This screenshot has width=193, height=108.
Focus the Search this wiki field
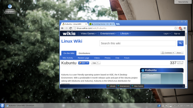coord(138,43)
